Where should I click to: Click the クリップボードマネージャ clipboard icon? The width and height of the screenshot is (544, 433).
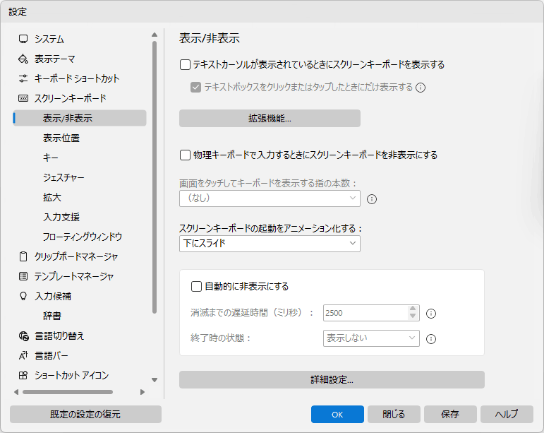23,256
